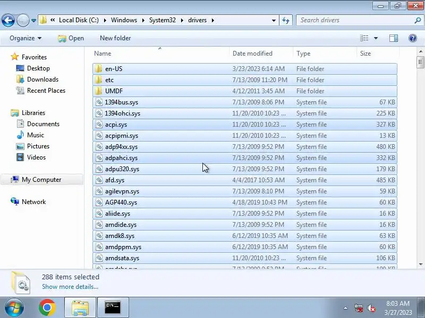Select the adpahci.sys file icon
The height and width of the screenshot is (318, 425).
[x=99, y=157]
